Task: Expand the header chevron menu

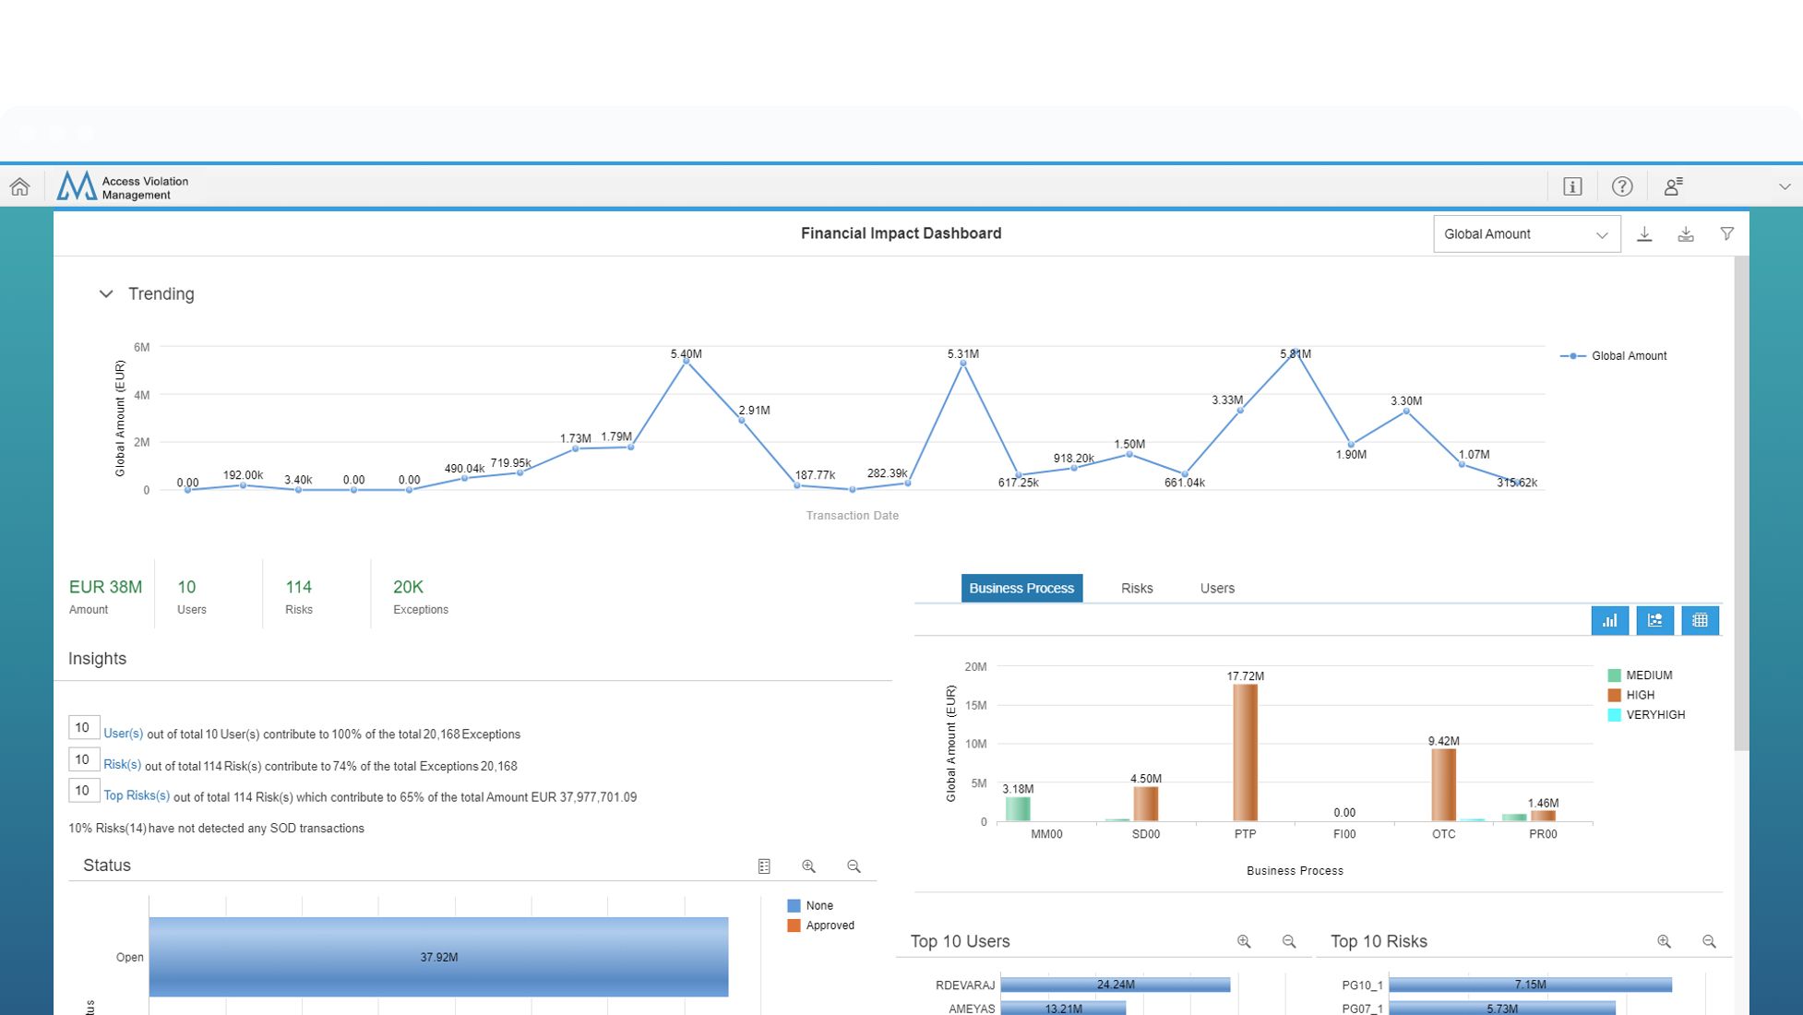Action: 1784,187
